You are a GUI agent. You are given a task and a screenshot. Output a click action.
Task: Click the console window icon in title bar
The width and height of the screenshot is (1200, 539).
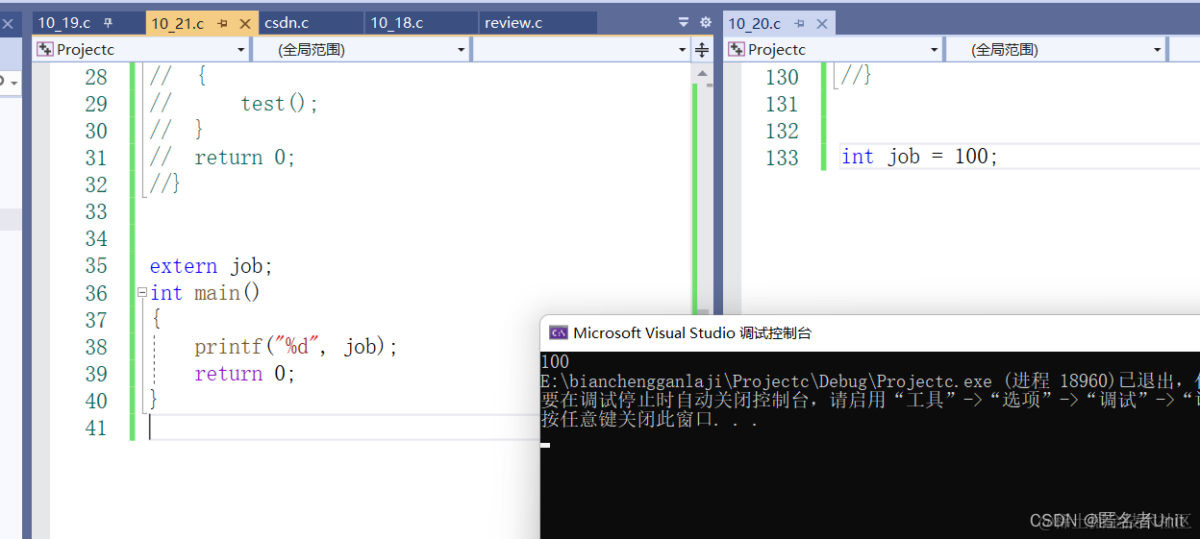click(558, 333)
